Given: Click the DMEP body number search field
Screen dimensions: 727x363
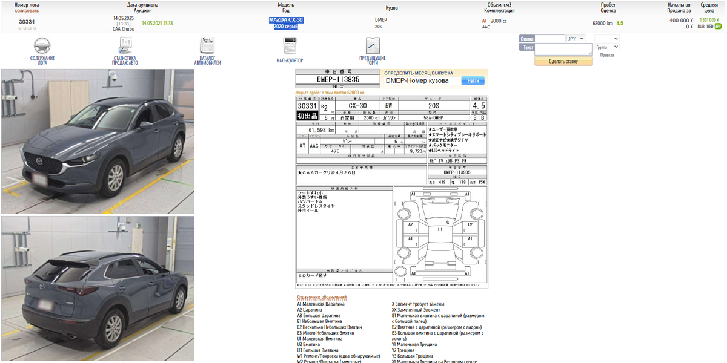Looking at the screenshot, I should click(x=422, y=80).
